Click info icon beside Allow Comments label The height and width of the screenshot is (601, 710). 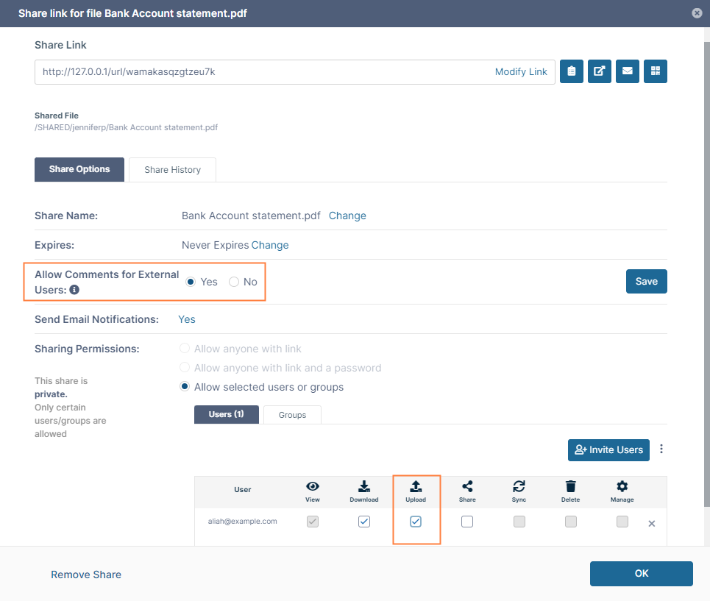click(74, 290)
